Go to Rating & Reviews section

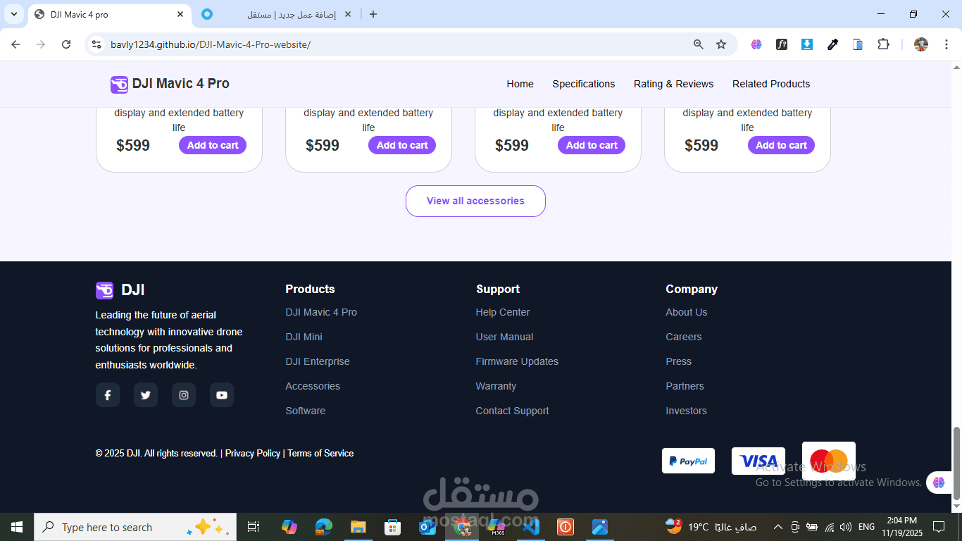click(x=673, y=84)
